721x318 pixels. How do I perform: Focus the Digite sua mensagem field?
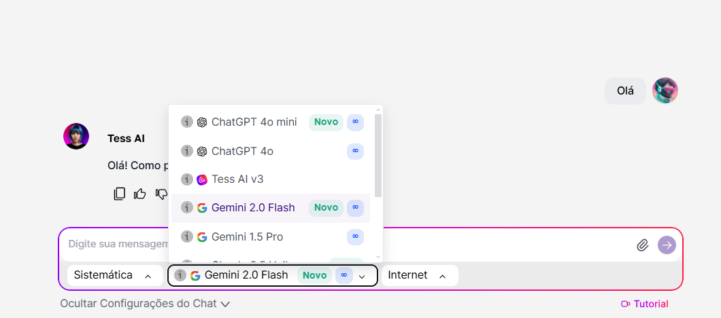tap(345, 245)
